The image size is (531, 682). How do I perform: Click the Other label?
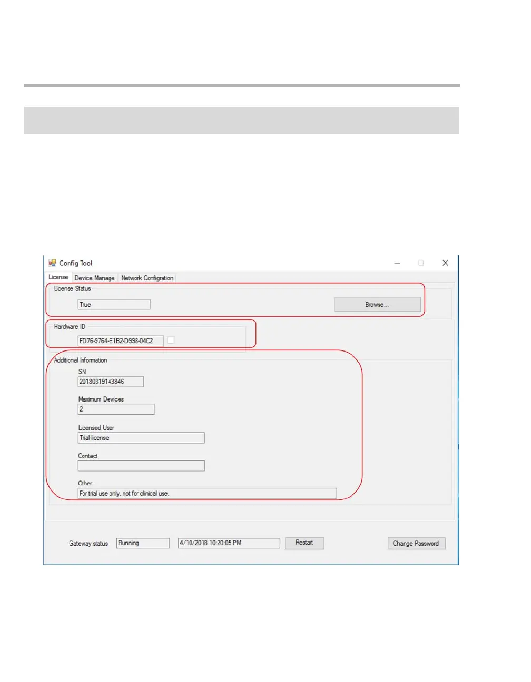coord(85,483)
